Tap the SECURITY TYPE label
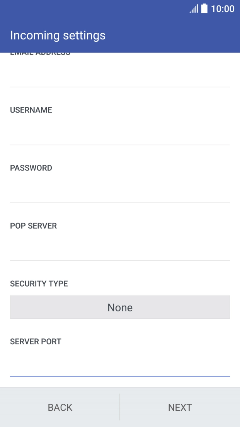240x427 pixels. coord(39,284)
